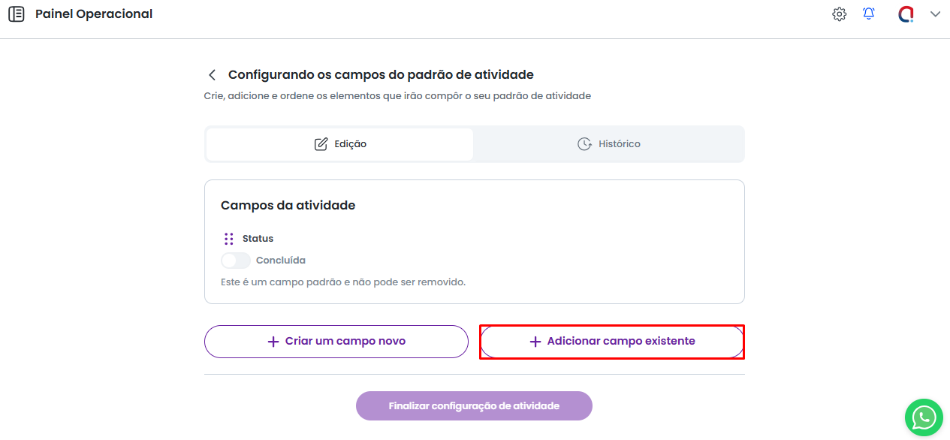Switch to the Histórico tab
Screen dimensions: 950x440
click(608, 144)
